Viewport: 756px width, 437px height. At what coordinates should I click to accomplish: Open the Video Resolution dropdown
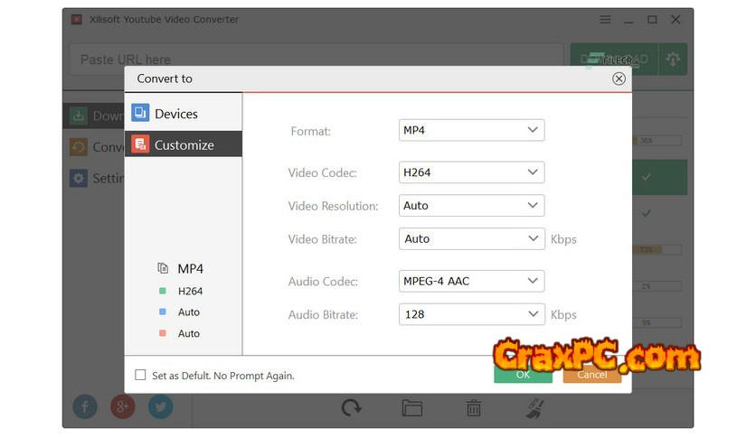point(471,206)
